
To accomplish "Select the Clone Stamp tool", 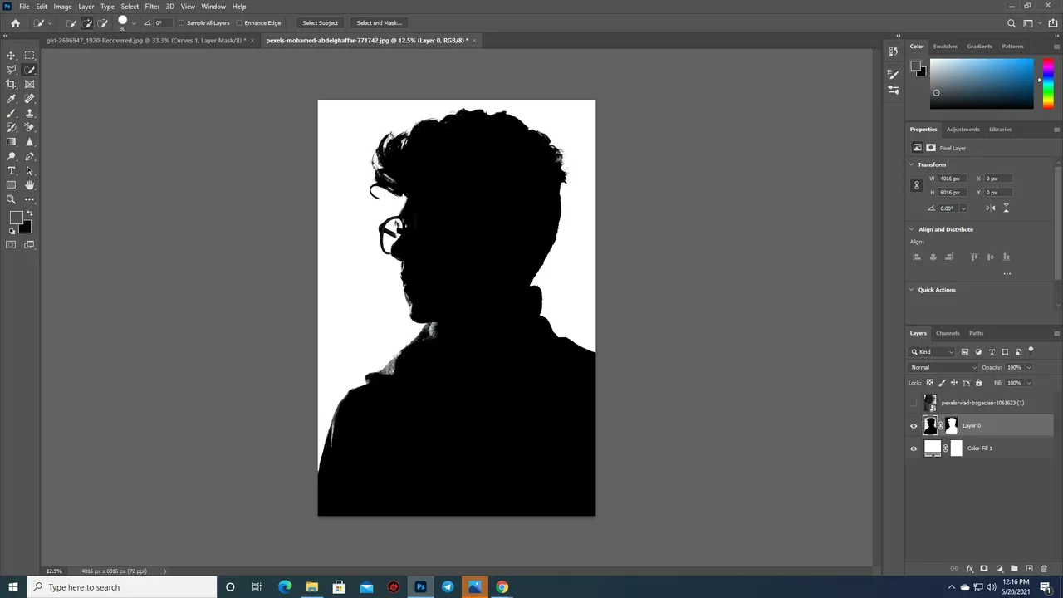I will (x=30, y=113).
